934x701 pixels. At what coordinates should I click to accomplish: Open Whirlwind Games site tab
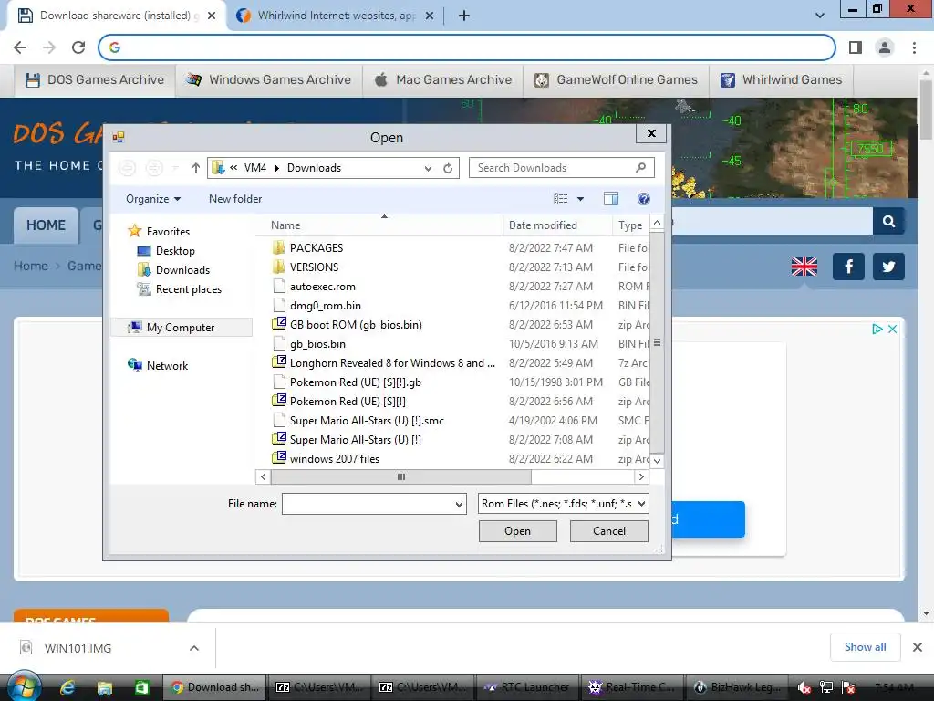click(782, 80)
